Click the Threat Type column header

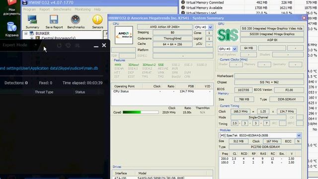pos(44,92)
